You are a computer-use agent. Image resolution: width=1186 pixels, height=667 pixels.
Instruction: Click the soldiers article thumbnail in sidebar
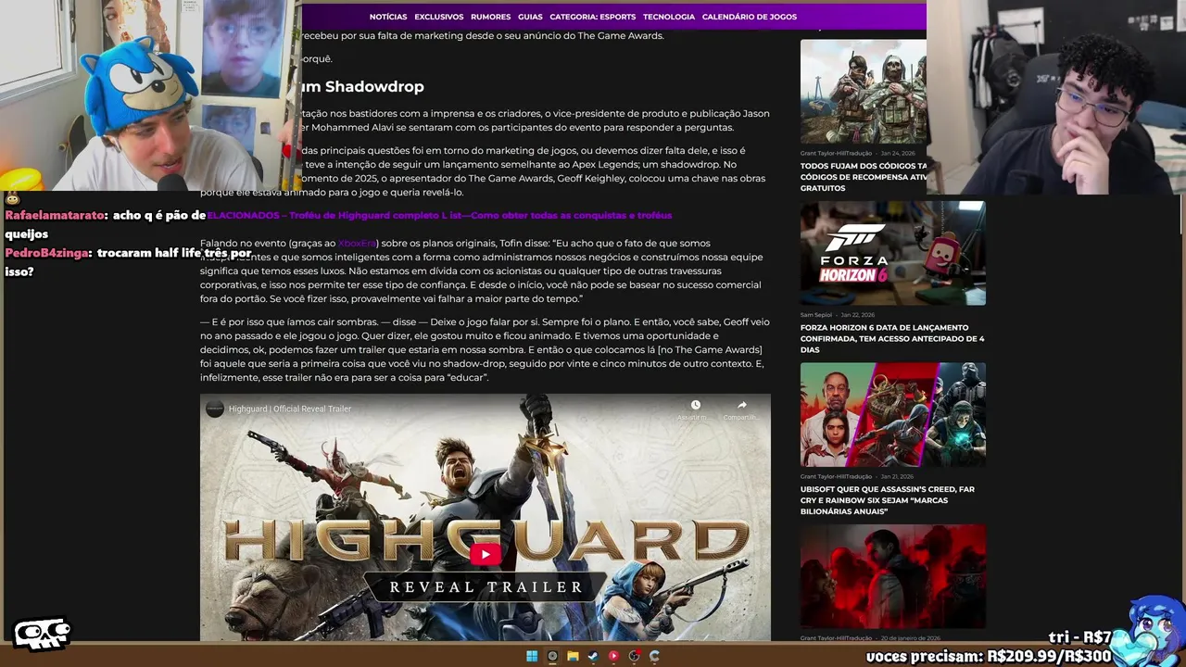tap(864, 91)
